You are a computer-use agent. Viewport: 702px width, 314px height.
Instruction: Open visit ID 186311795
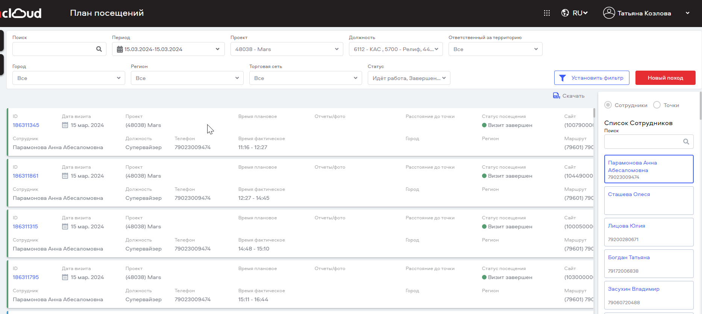26,277
